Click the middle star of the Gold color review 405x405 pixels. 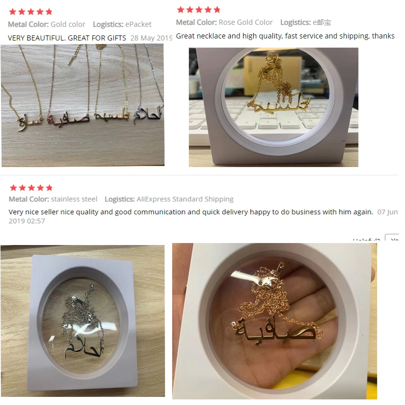coord(31,12)
